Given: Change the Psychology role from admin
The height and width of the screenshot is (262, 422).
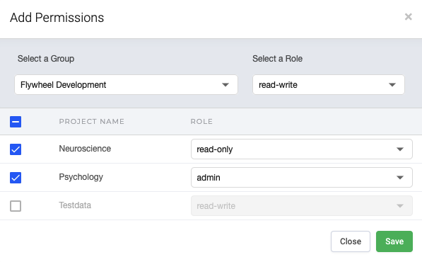Looking at the screenshot, I should coord(301,177).
